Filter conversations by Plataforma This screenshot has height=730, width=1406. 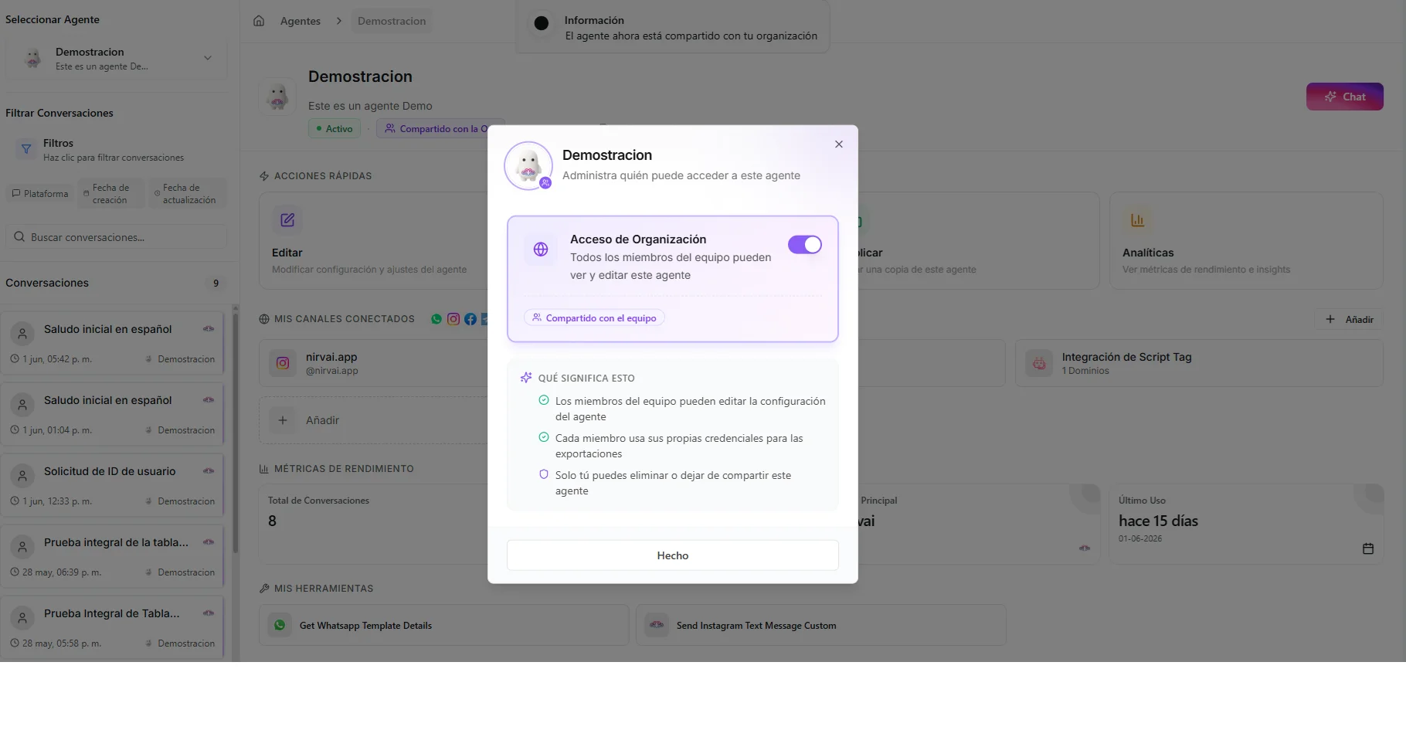(x=40, y=194)
